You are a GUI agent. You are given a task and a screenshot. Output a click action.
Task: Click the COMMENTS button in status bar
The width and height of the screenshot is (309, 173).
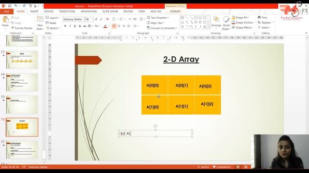[222, 167]
